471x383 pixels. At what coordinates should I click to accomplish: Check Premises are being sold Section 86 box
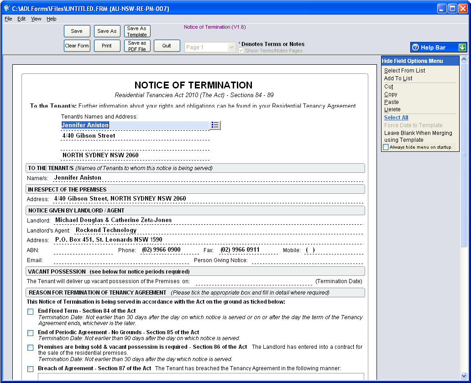[31, 348]
